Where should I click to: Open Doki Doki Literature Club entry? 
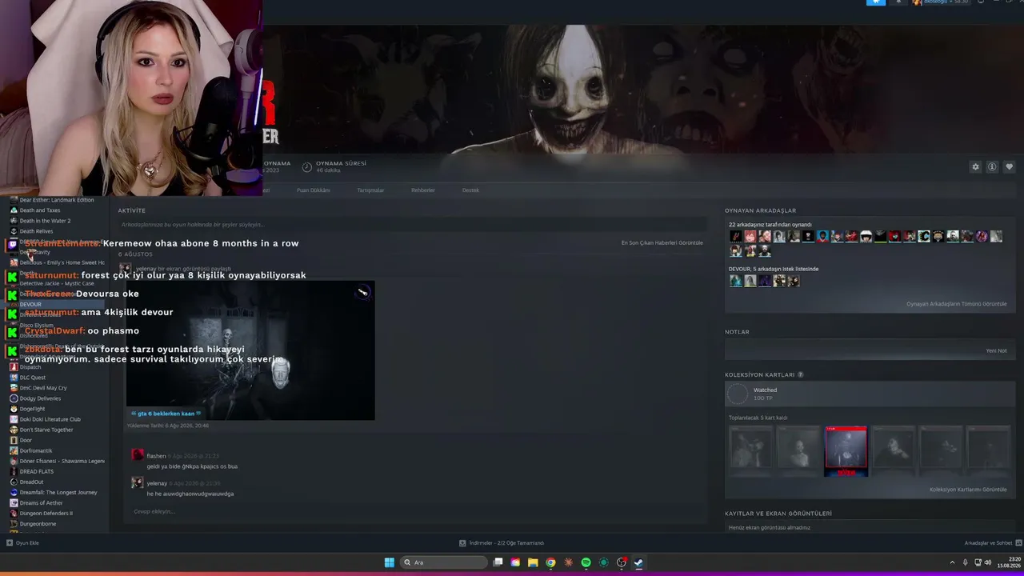tap(50, 419)
